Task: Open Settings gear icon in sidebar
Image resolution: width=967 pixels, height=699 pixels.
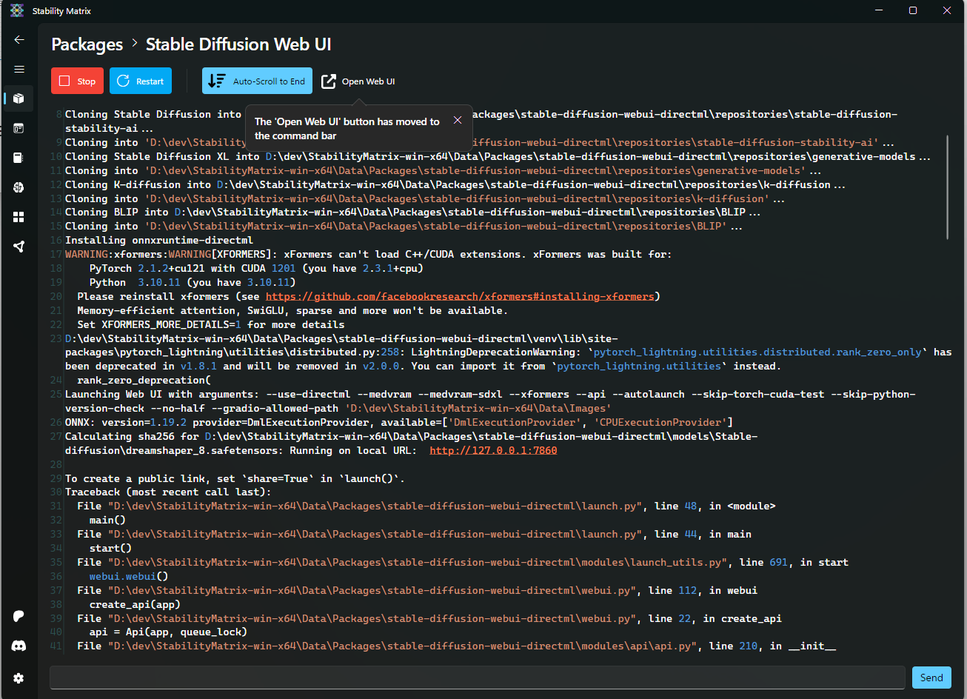Action: (x=19, y=678)
